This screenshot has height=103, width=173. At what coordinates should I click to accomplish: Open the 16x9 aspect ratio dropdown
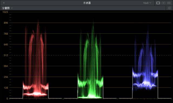[x=147, y=3]
